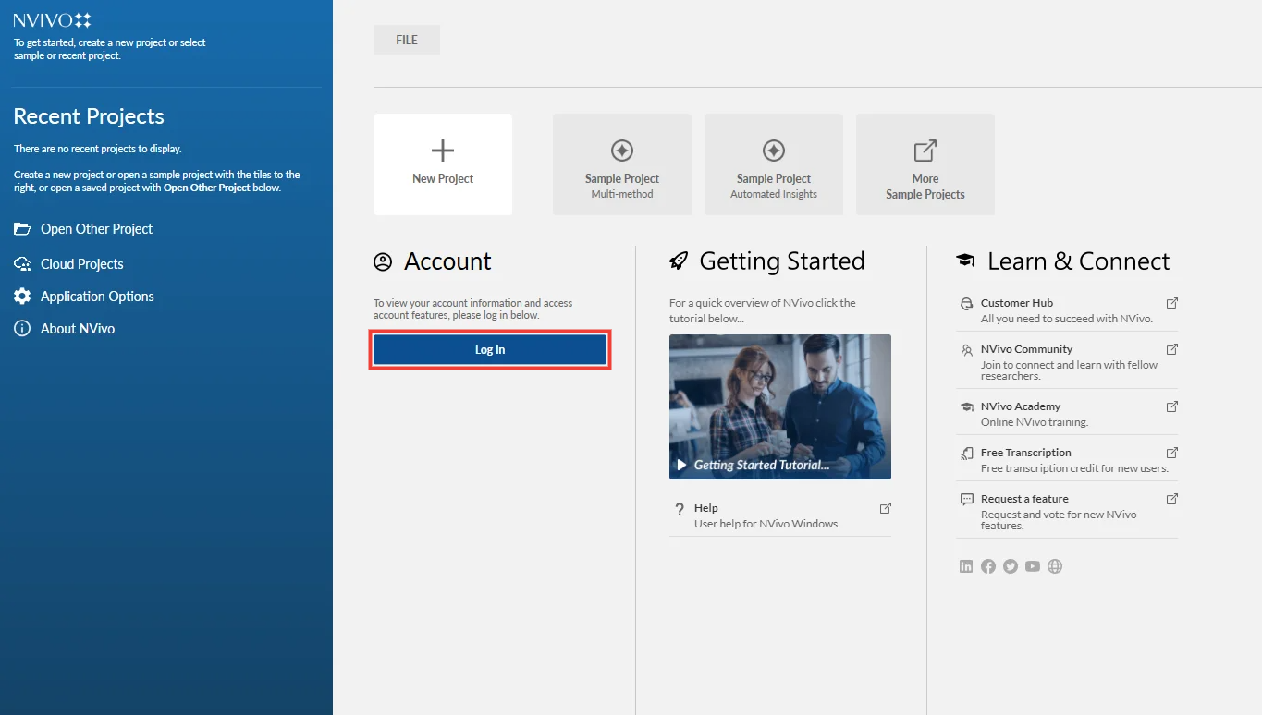Click the Customer Hub headset icon
The image size is (1262, 715).
coord(967,303)
